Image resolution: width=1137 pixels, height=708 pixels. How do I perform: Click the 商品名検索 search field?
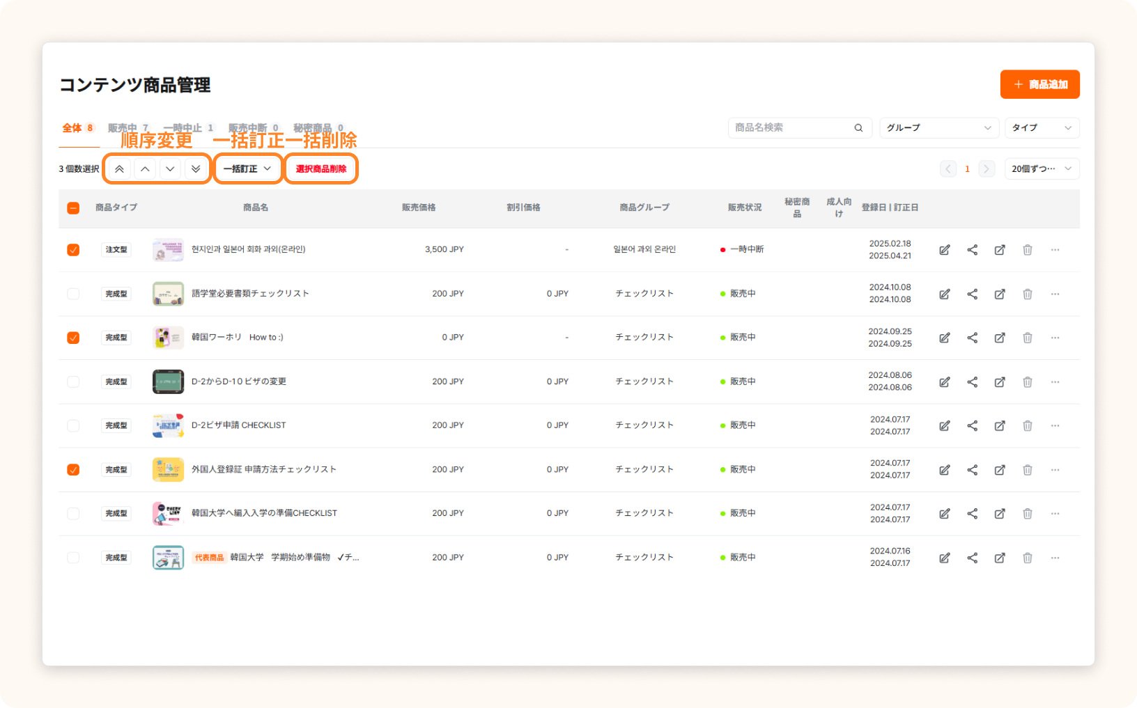[x=791, y=128]
